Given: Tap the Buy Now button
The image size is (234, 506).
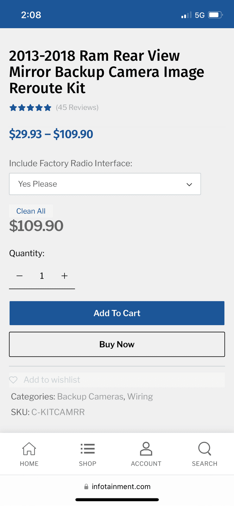Looking at the screenshot, I should click(117, 344).
